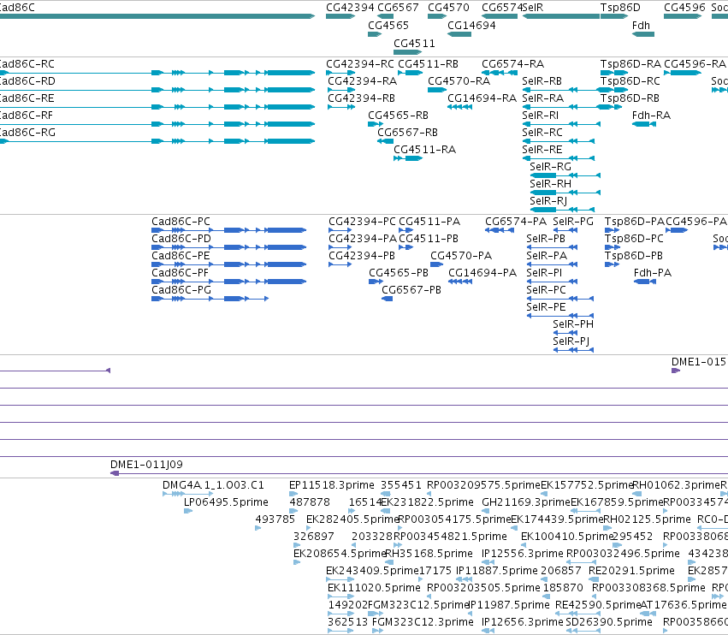The height and width of the screenshot is (635, 728).
Task: Click the EK111020.5prime EST label
Action: click(x=374, y=588)
